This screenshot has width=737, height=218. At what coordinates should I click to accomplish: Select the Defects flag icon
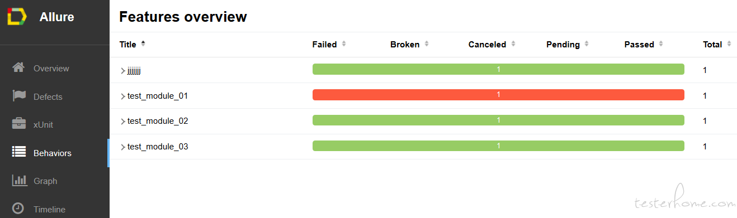18,96
